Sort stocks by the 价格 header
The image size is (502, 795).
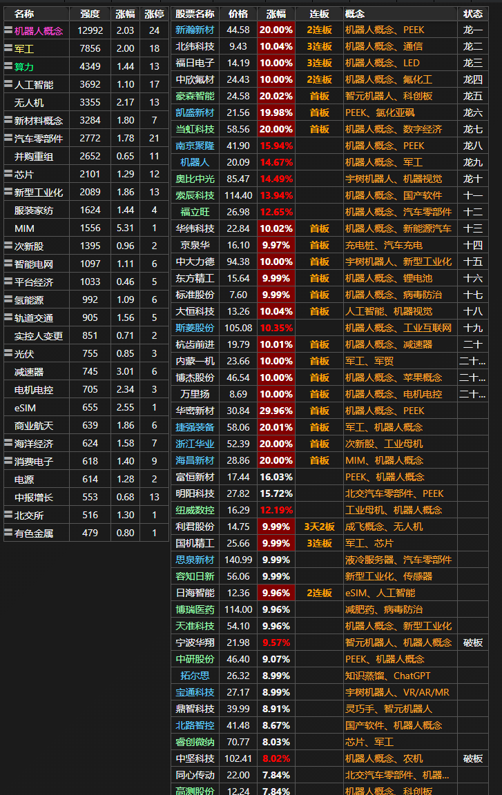tap(238, 14)
